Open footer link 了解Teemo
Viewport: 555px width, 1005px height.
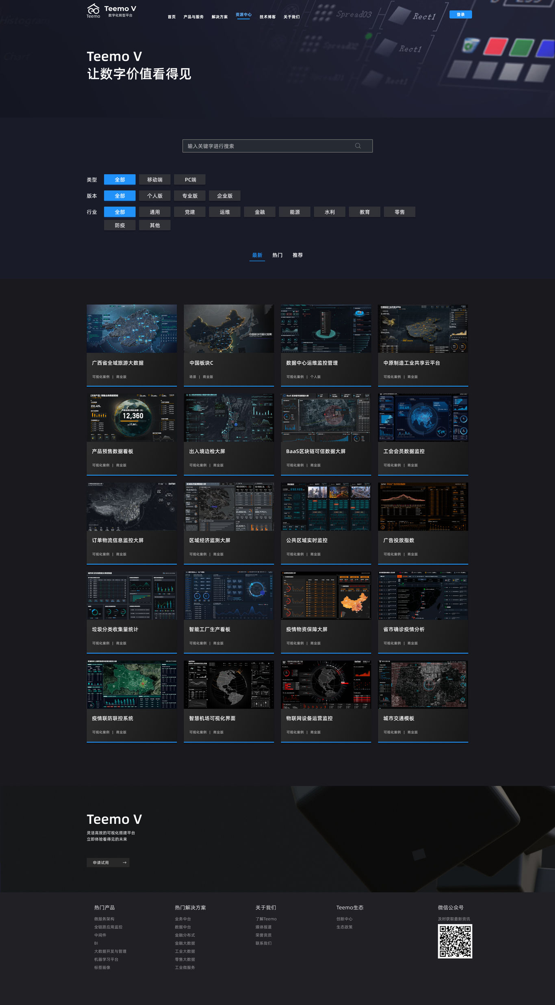click(266, 919)
